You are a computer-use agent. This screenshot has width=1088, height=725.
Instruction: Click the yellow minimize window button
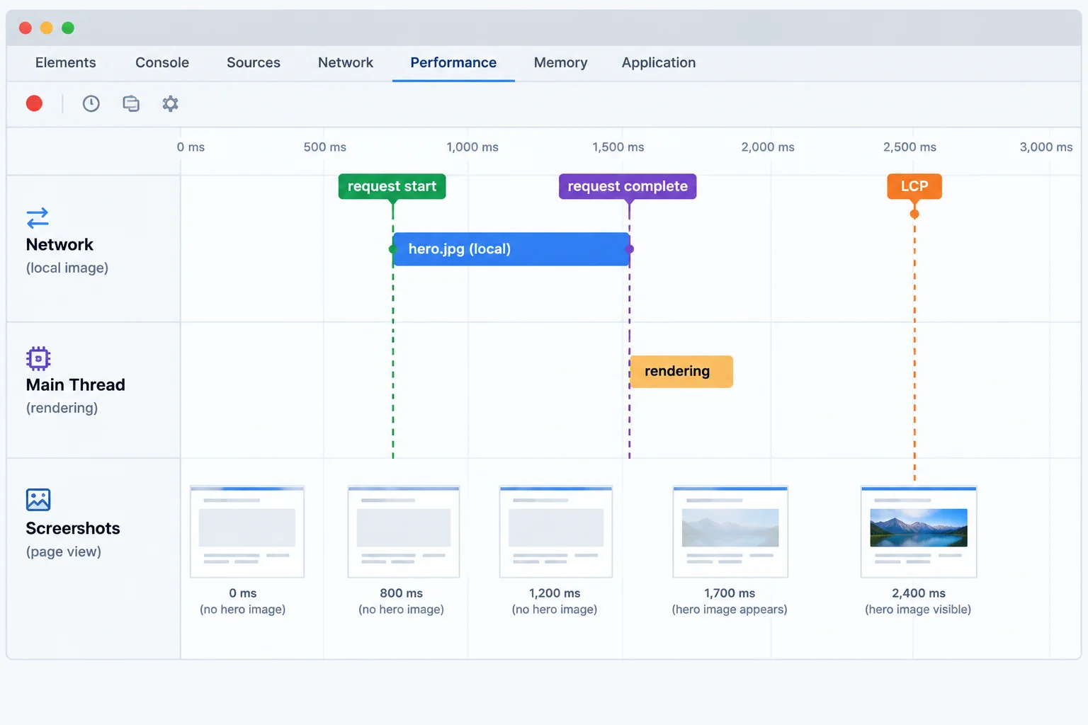(x=47, y=28)
